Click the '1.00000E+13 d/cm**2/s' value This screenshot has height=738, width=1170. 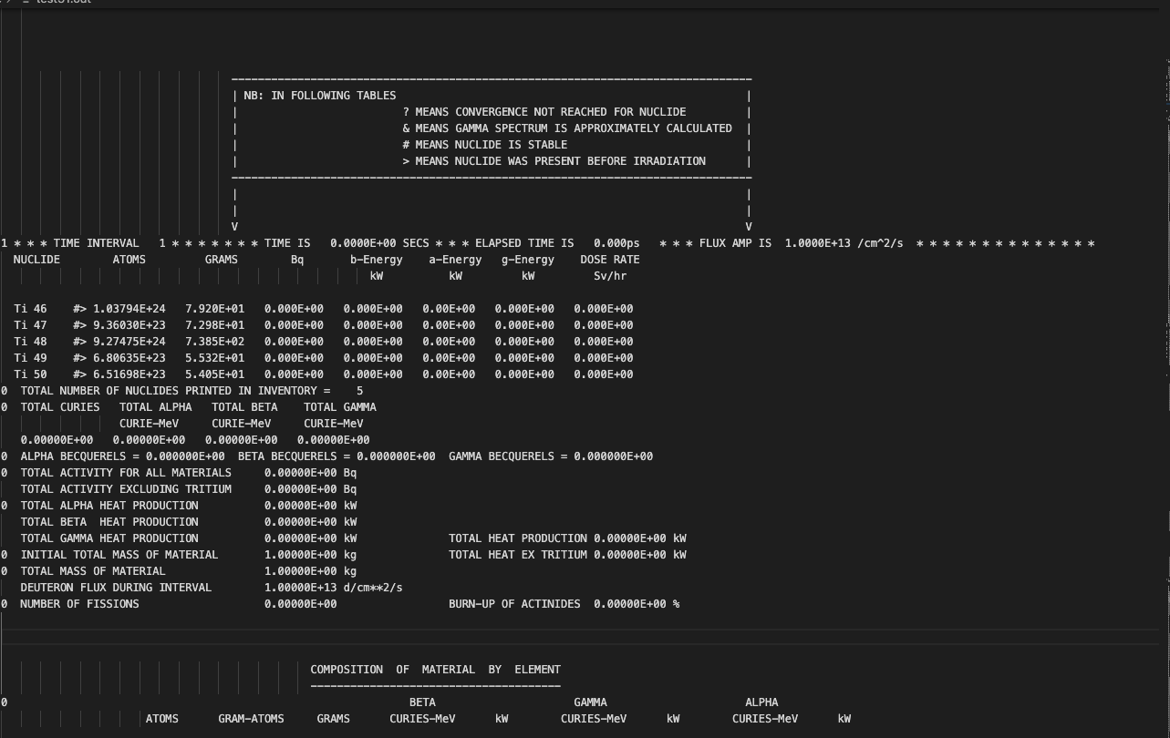(x=334, y=588)
